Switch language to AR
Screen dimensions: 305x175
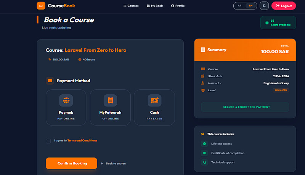coord(240,6)
